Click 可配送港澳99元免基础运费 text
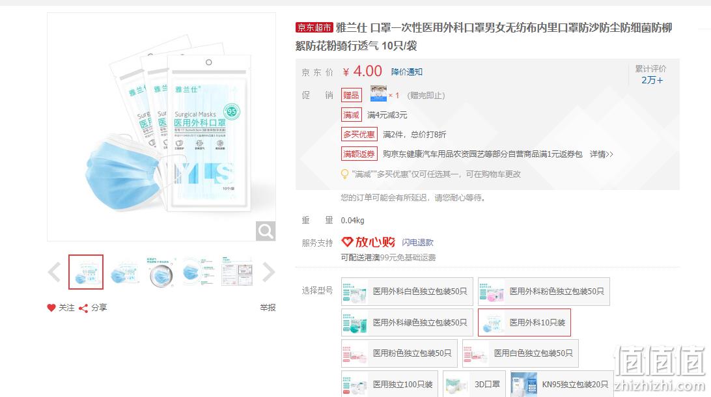Image resolution: width=711 pixels, height=397 pixels. [x=388, y=258]
